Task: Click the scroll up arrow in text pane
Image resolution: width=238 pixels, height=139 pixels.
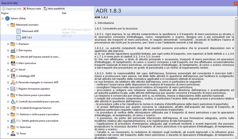Action: tap(236, 18)
